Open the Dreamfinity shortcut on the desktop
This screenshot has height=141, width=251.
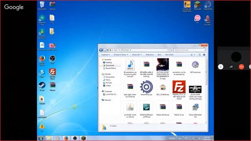[208, 5]
